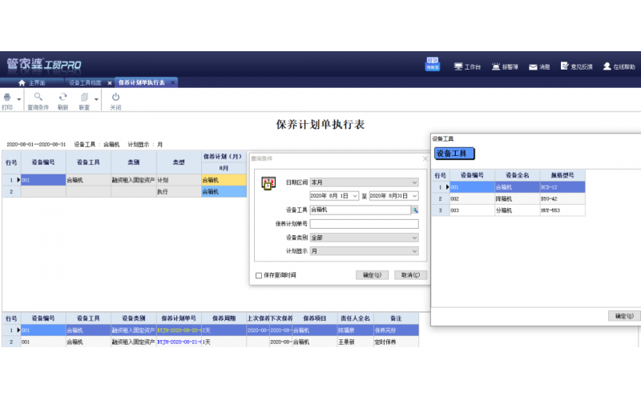Click the yellow 合箱机 plan cell
The image size is (641, 400).
[x=224, y=180]
